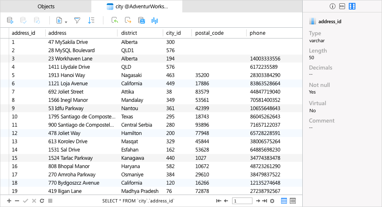This screenshot has height=207, width=382.
Task: Select cell '1411 Lilydale Drive'
Action: tap(69, 67)
